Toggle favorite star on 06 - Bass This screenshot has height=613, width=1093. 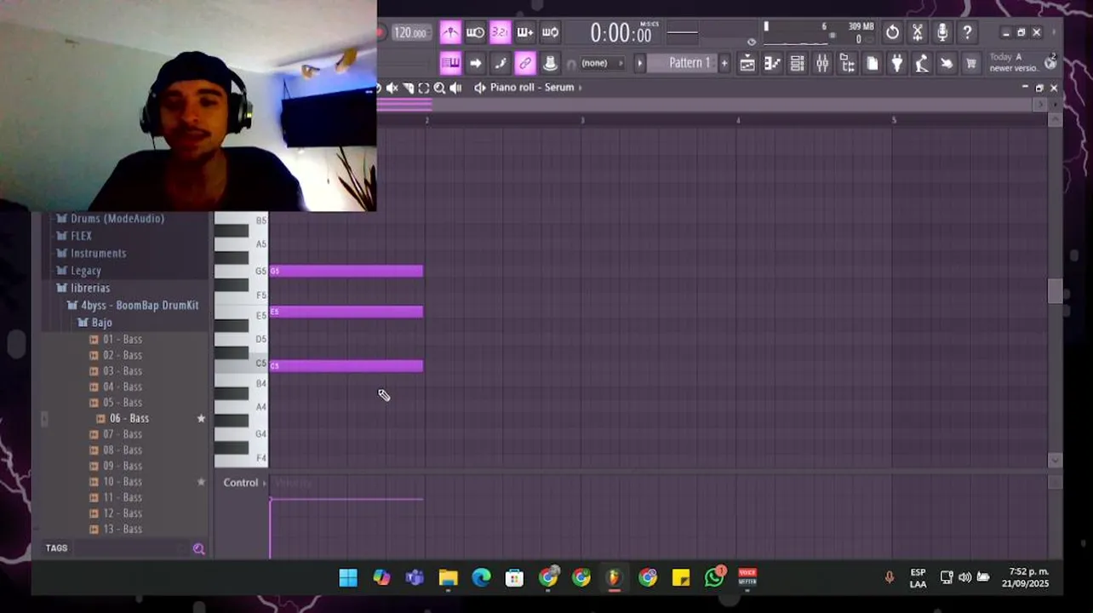pos(202,418)
